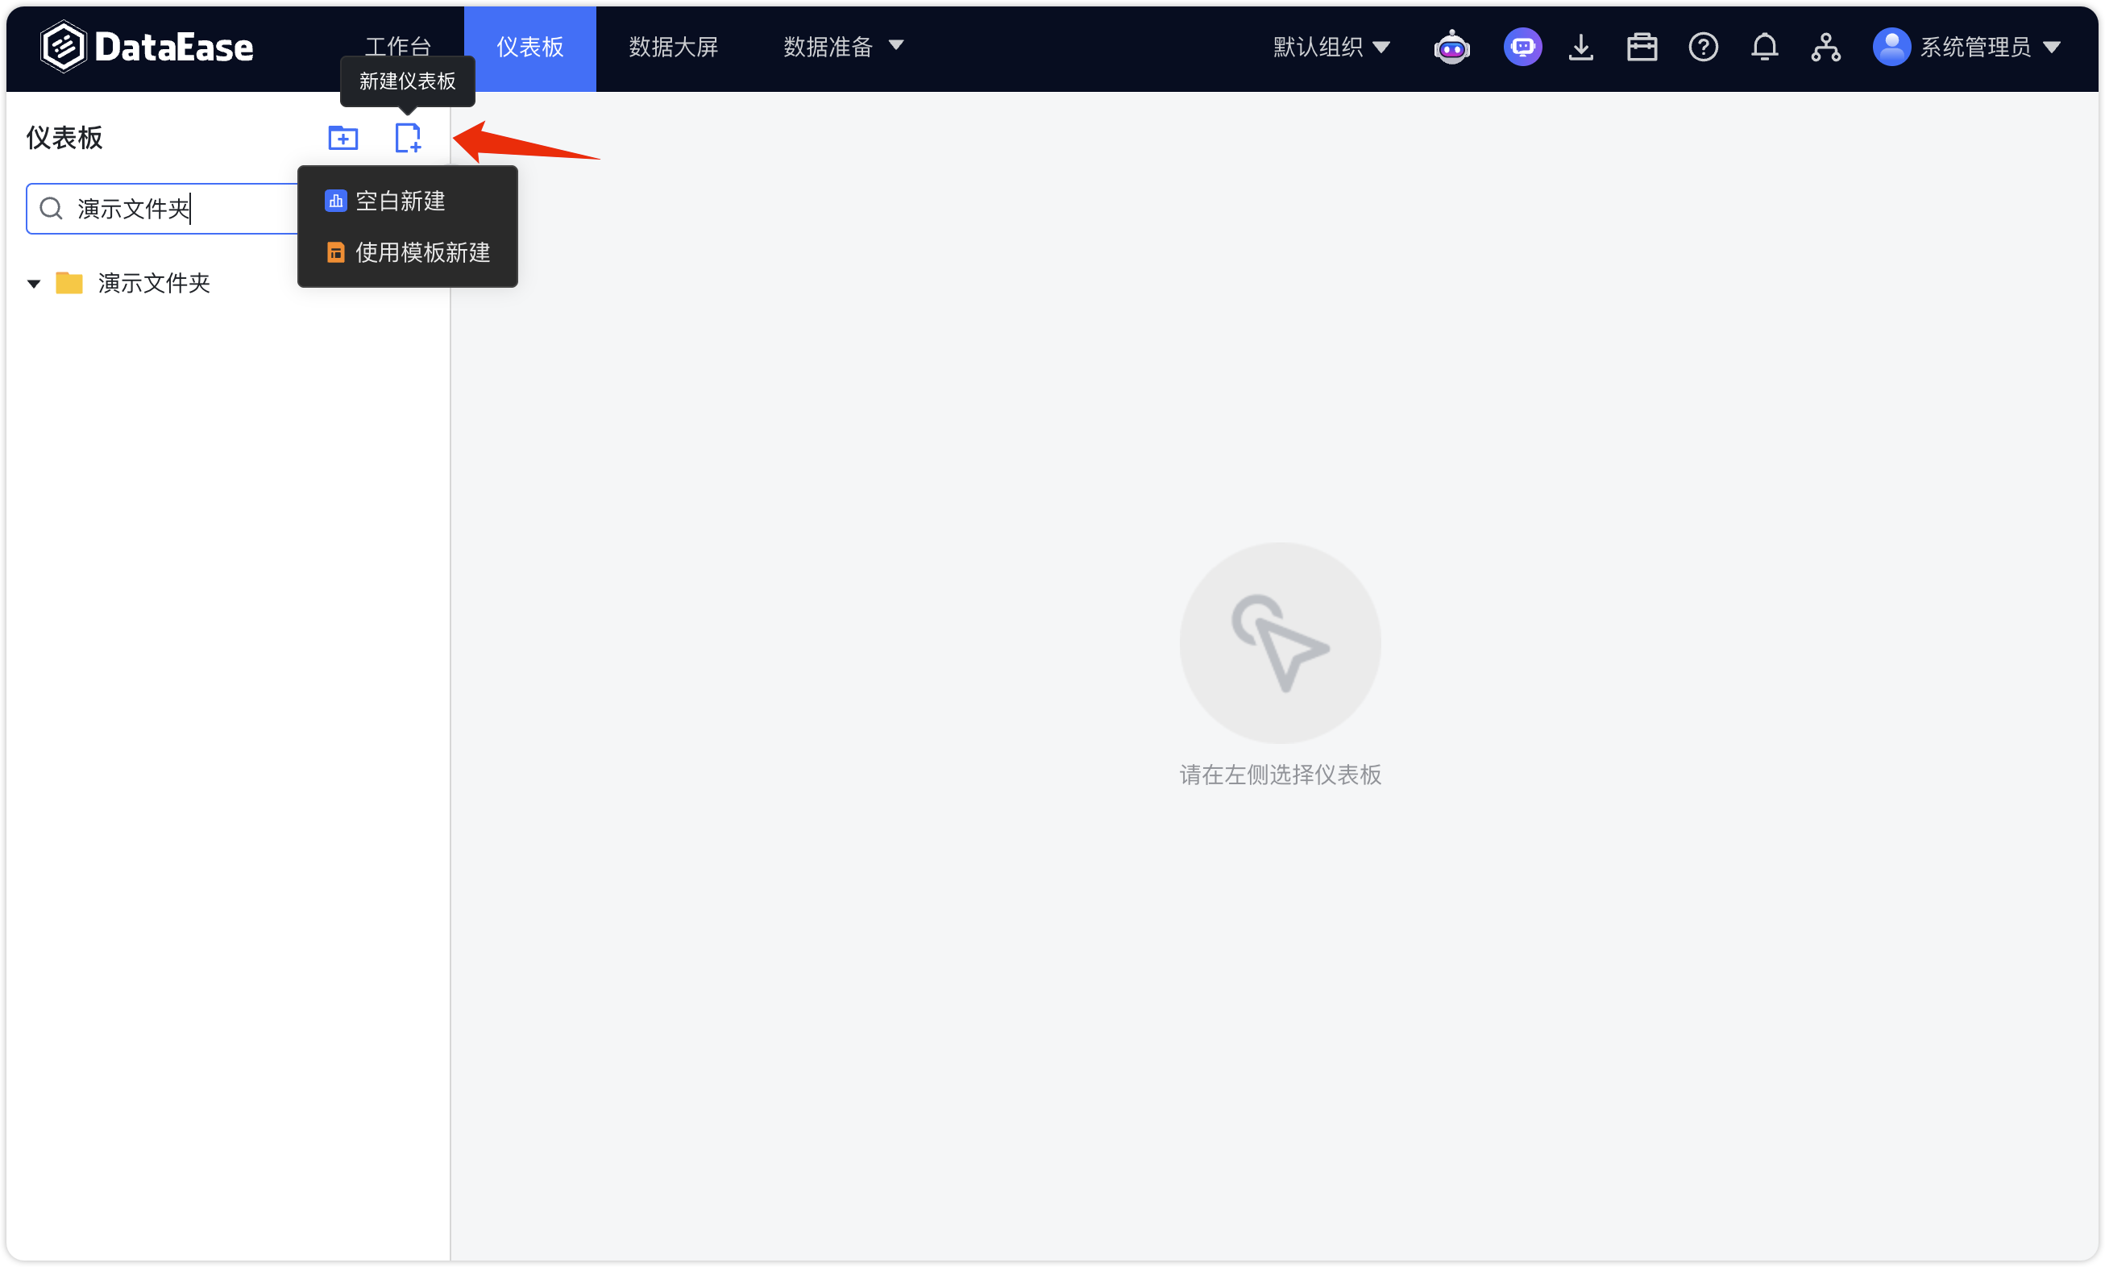
Task: Open the 系统管理员 user dropdown
Action: point(1967,47)
